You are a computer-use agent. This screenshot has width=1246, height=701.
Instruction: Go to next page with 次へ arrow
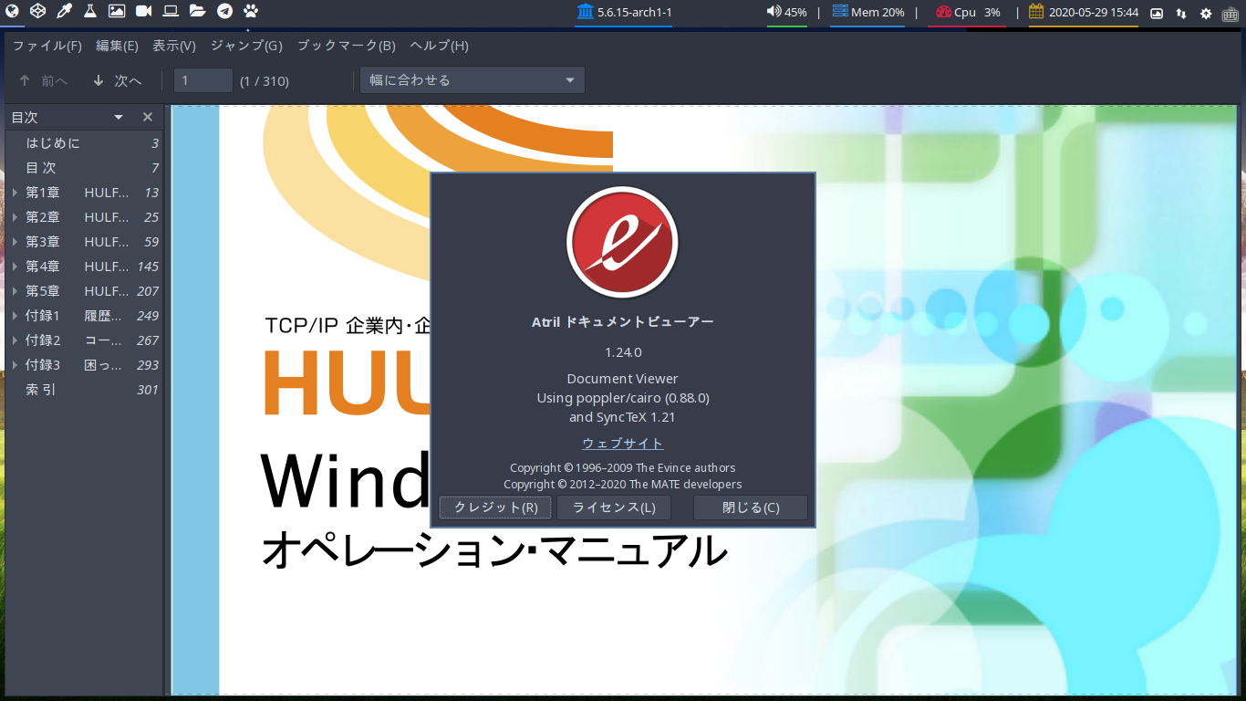117,80
